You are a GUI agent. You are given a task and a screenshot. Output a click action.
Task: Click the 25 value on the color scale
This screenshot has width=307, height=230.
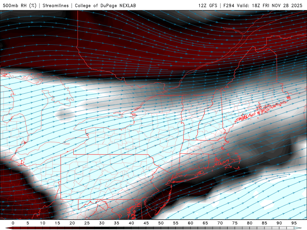pyautogui.click(x=87, y=223)
